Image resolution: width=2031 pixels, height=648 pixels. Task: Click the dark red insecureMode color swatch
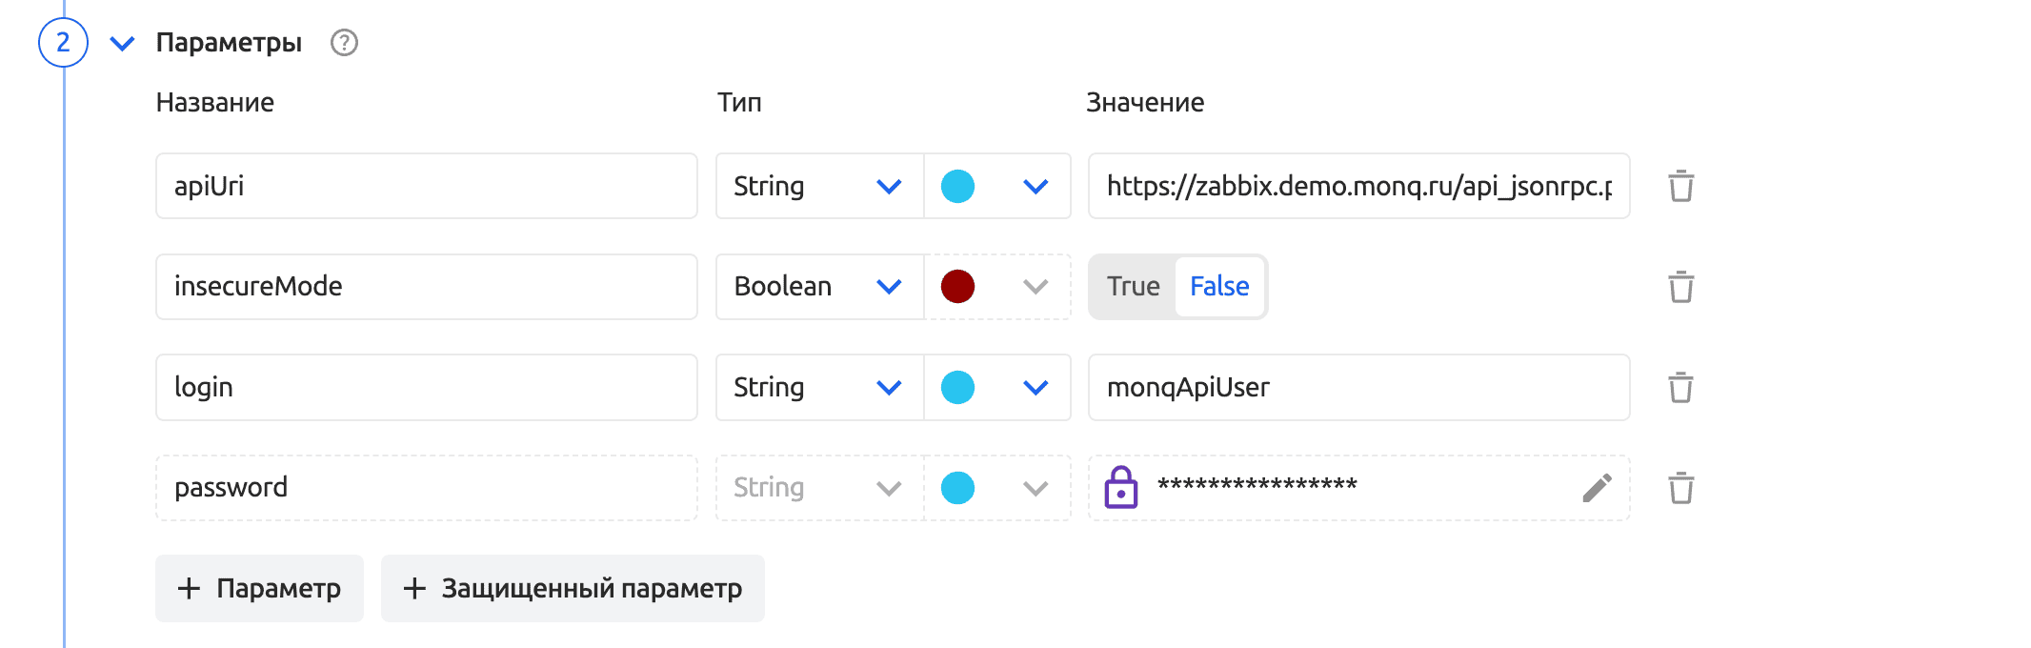(x=957, y=287)
